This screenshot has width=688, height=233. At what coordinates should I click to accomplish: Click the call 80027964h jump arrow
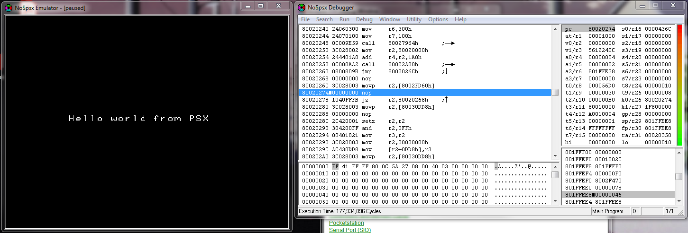449,43
